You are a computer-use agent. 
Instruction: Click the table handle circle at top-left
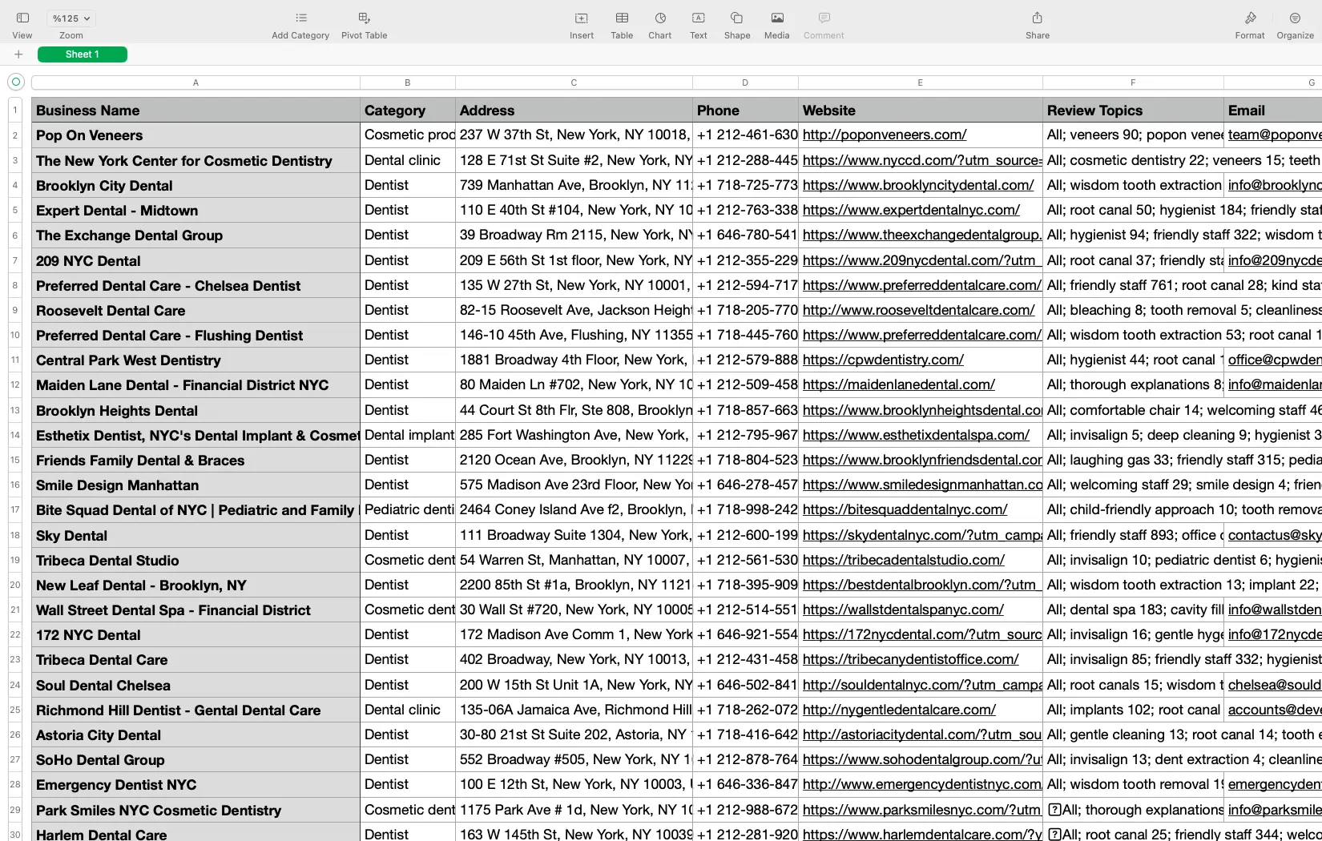click(x=15, y=82)
